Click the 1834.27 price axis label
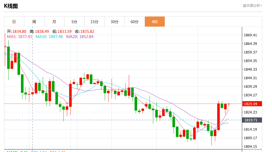The image size is (272, 152). tap(250, 95)
